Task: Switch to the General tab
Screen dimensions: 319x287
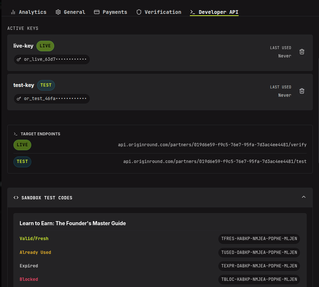Action: [x=71, y=12]
